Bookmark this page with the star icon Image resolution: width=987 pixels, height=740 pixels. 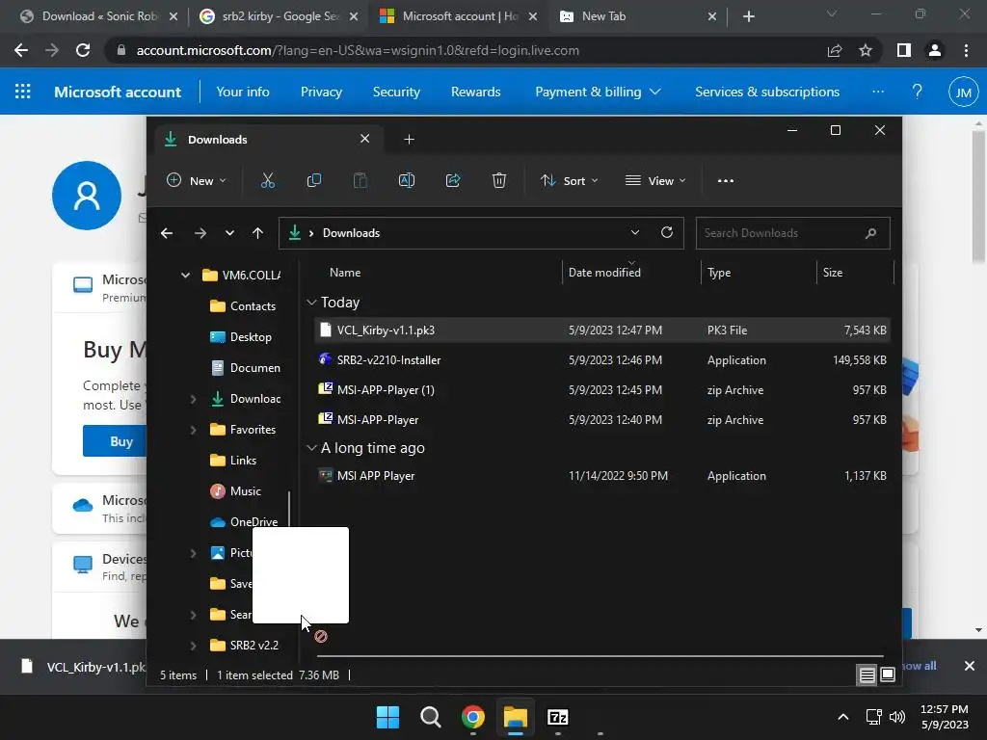(866, 50)
